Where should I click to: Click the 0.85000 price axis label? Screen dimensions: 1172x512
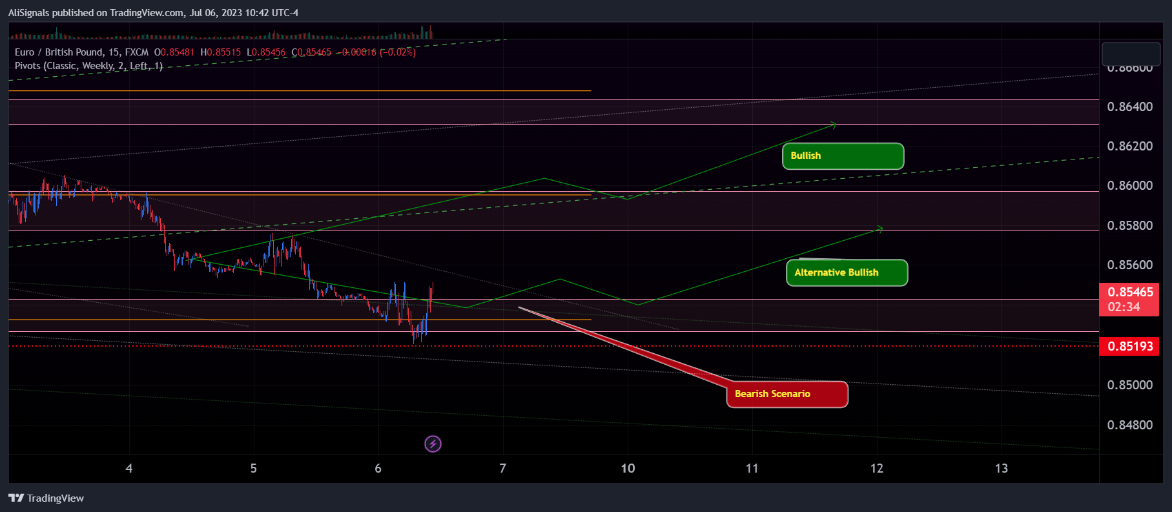[x=1129, y=385]
